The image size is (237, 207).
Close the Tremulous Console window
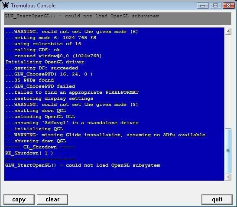tap(228, 6)
